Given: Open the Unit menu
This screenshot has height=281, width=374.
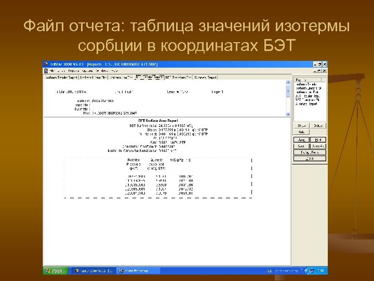Looking at the screenshot, I should [61, 71].
